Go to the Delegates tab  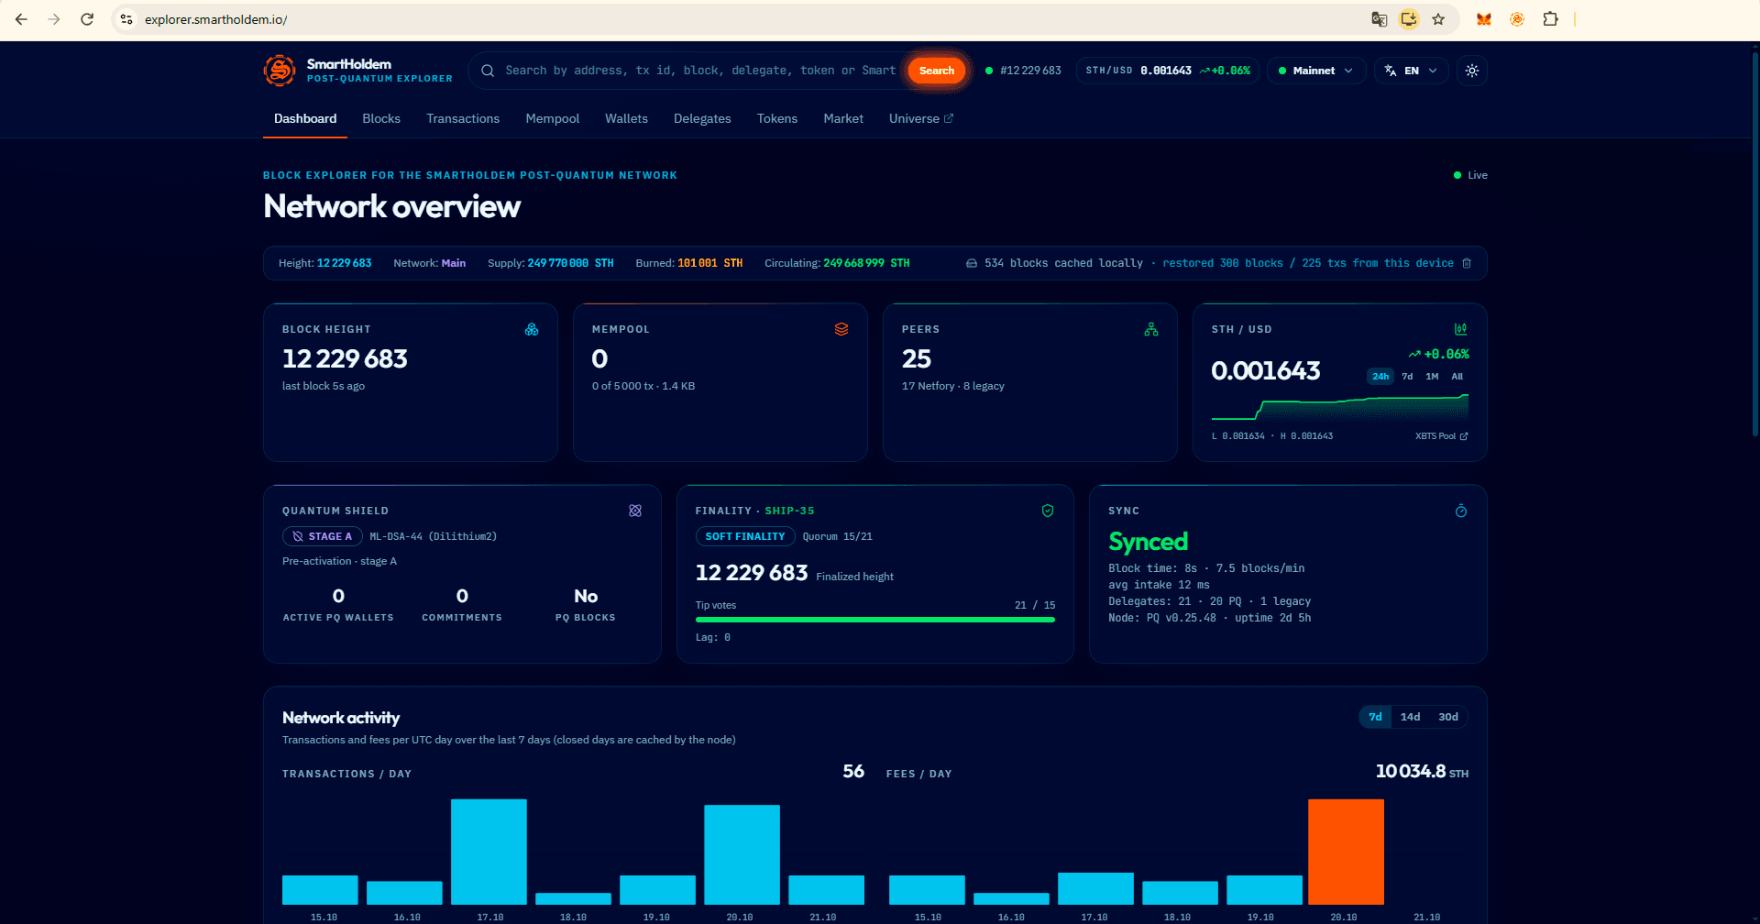click(x=702, y=119)
